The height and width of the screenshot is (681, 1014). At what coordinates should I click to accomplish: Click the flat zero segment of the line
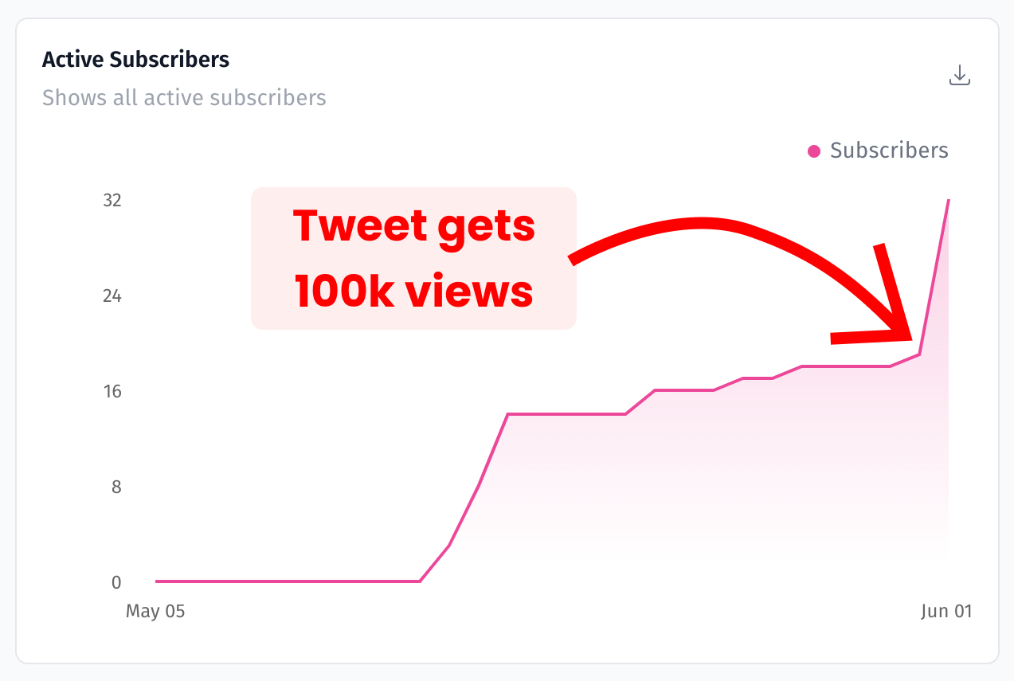click(287, 581)
